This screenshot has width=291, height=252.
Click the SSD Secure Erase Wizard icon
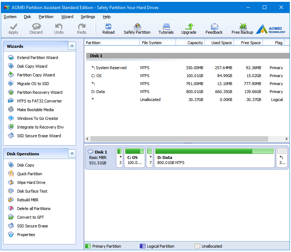pyautogui.click(x=11, y=136)
